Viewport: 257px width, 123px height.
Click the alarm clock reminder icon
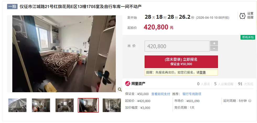(x=242, y=16)
